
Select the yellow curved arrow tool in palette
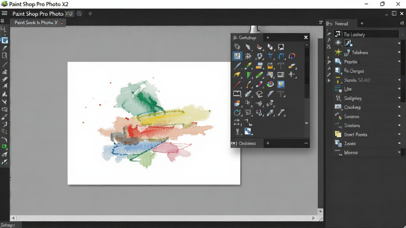[237, 75]
